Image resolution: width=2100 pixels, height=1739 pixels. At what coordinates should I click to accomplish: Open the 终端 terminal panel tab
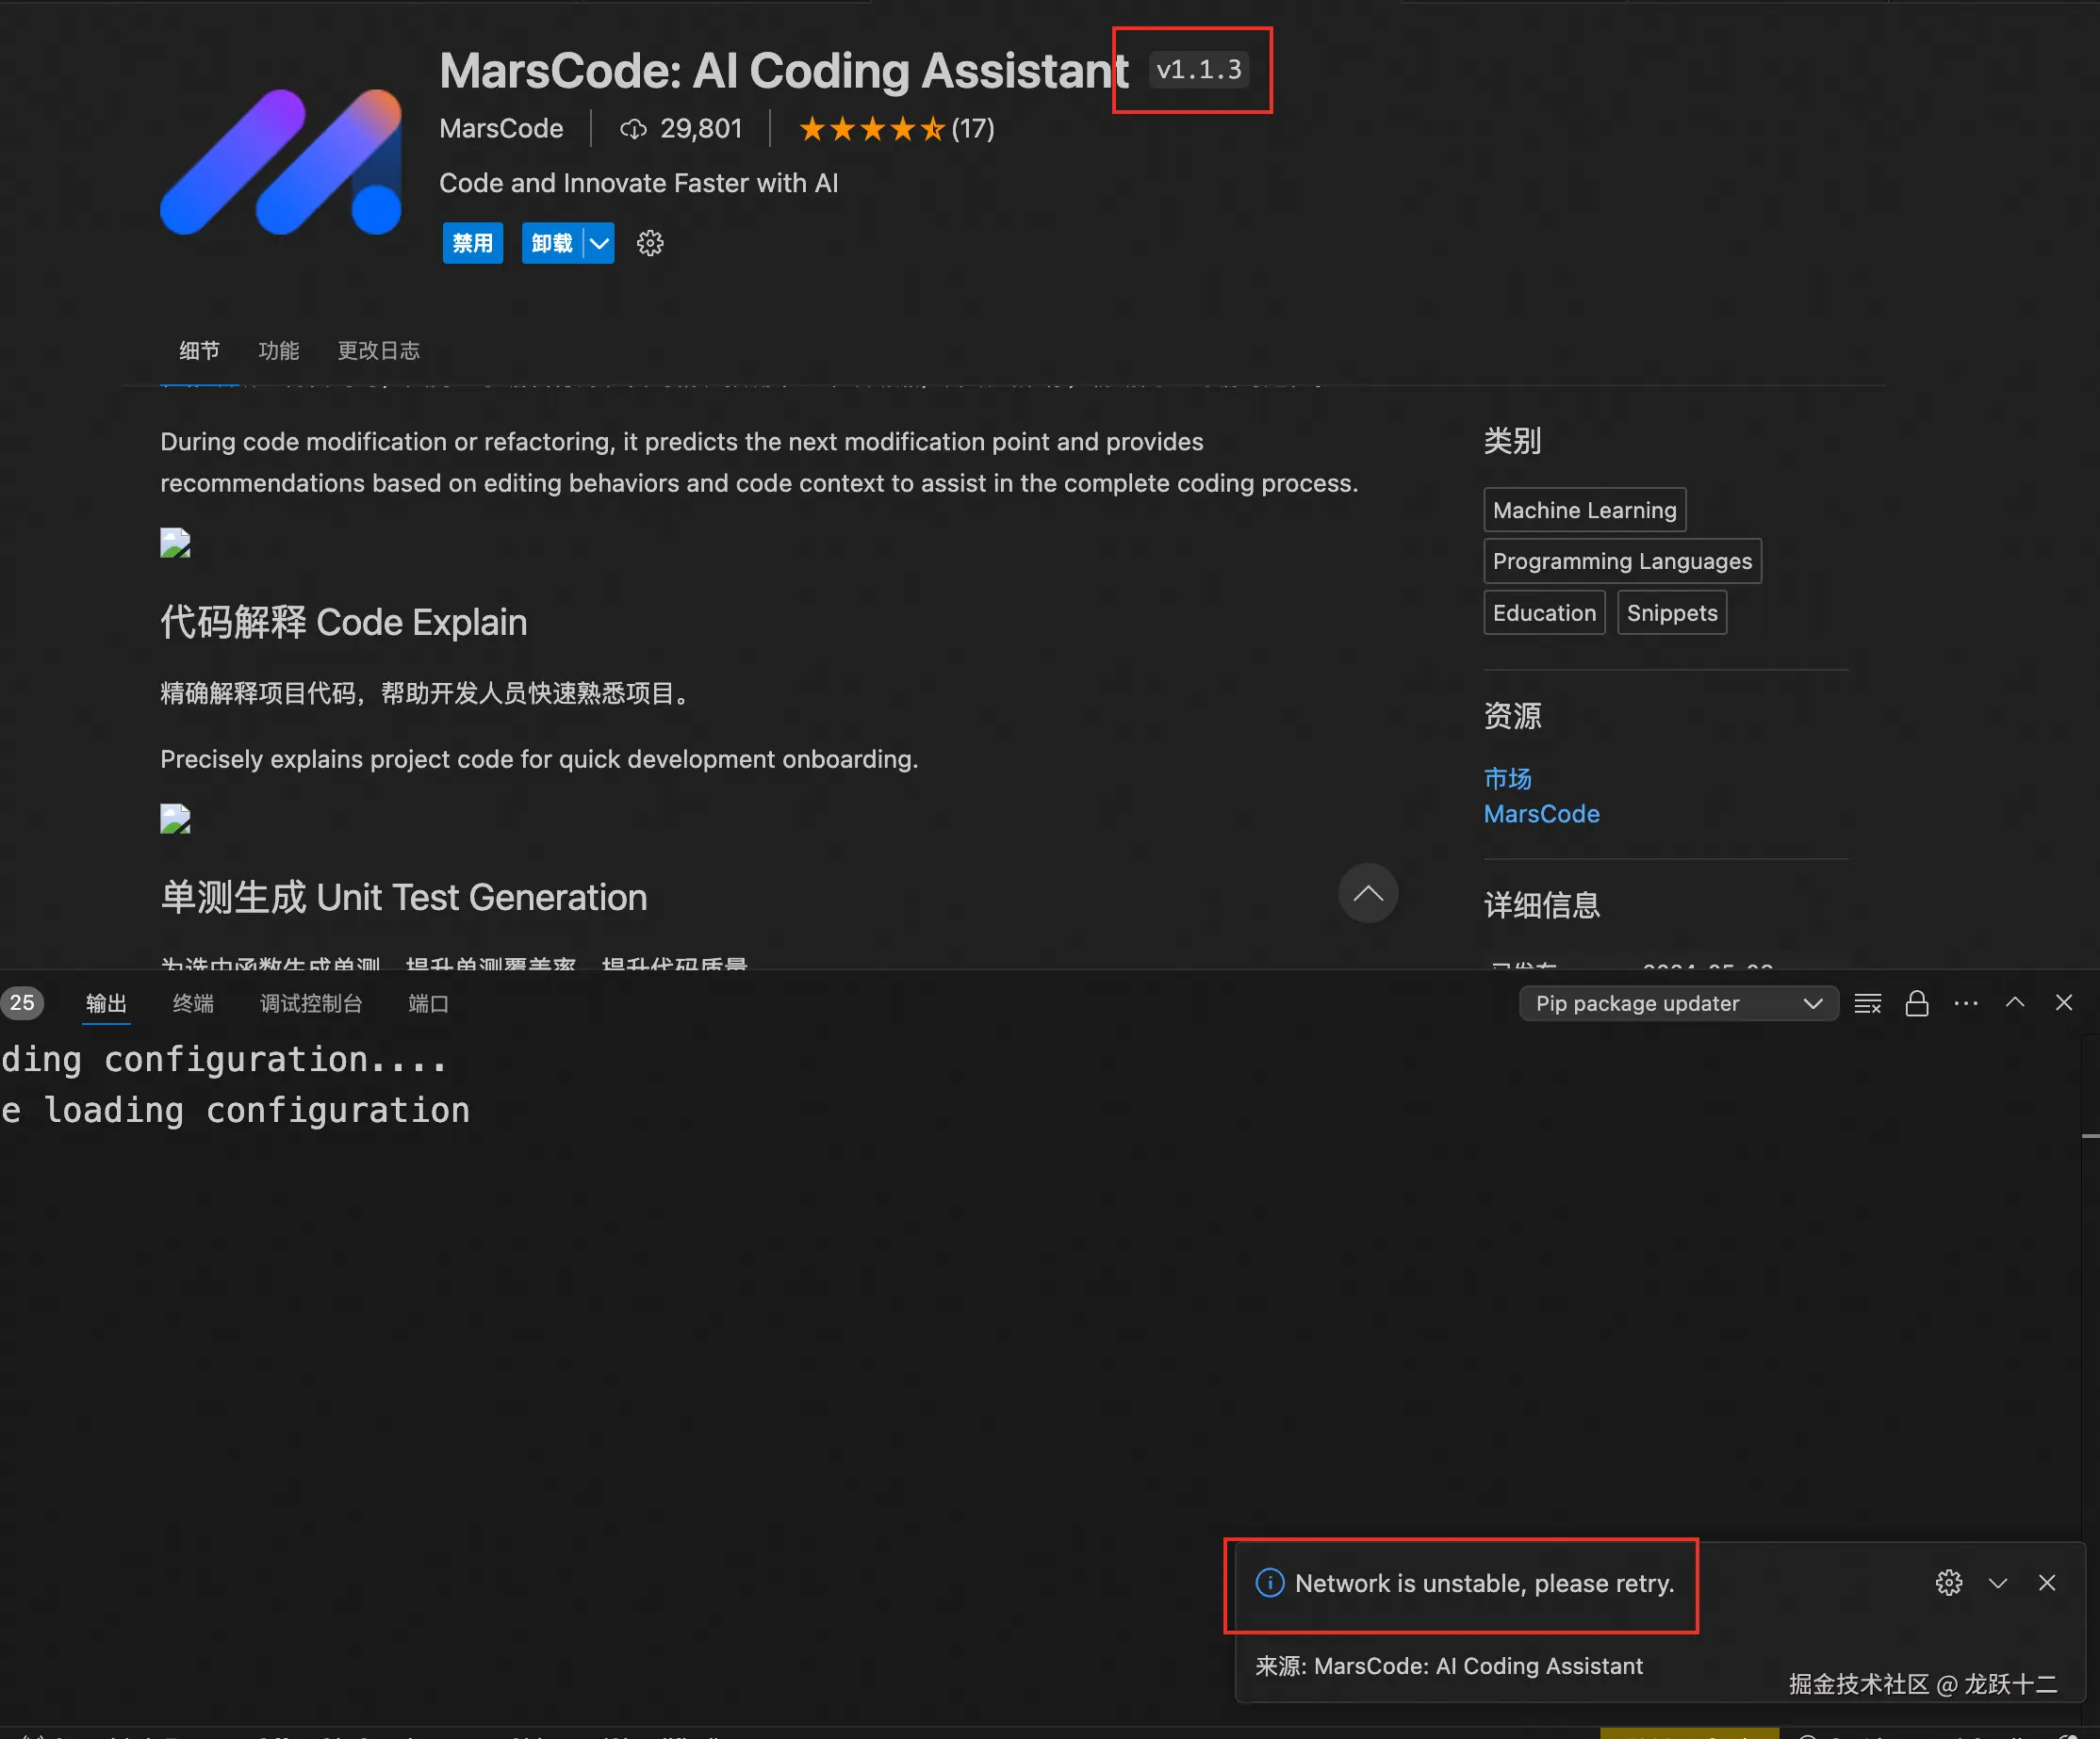(193, 1003)
